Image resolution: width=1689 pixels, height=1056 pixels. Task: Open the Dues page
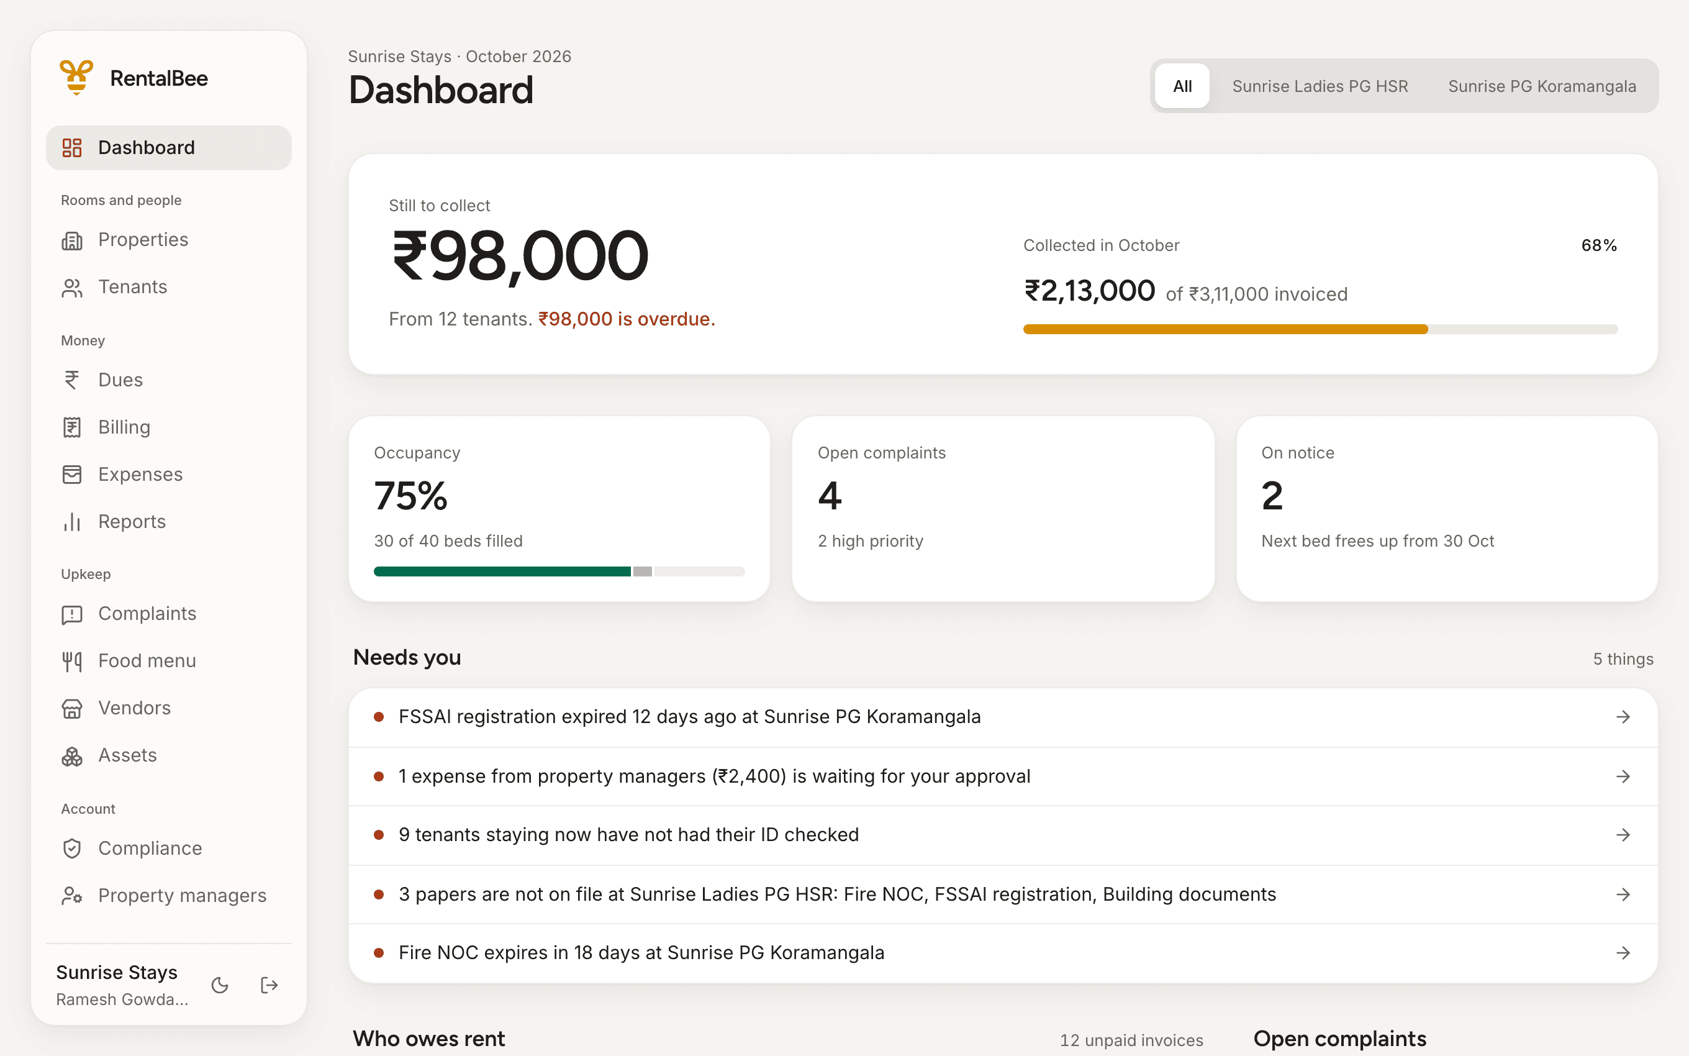169,380
